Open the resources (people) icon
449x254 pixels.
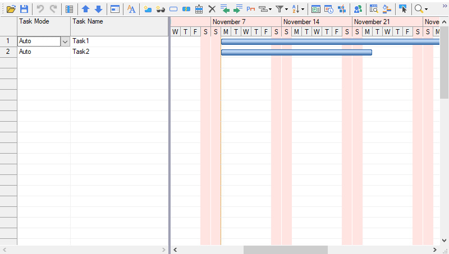click(x=358, y=9)
